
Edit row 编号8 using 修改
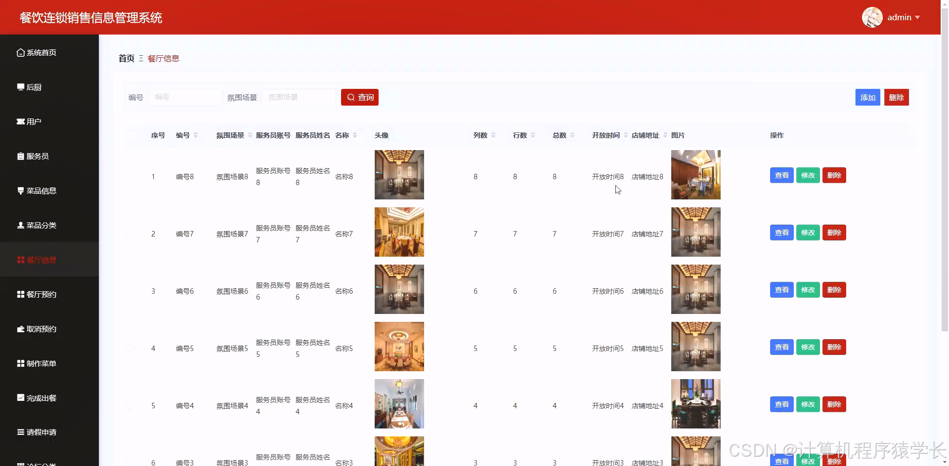pos(808,175)
